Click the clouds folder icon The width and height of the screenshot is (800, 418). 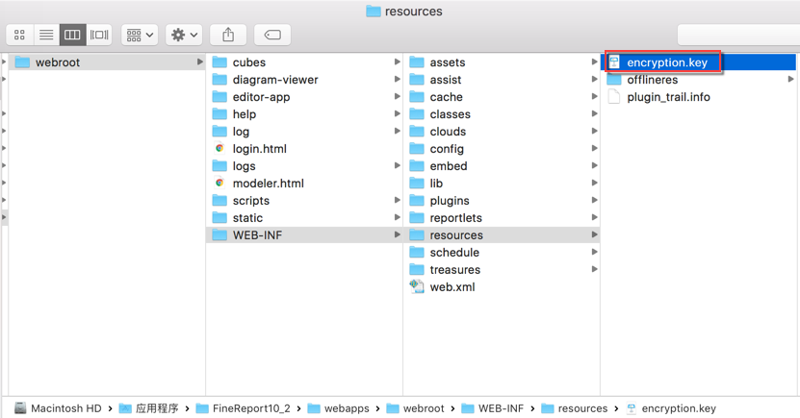(417, 132)
